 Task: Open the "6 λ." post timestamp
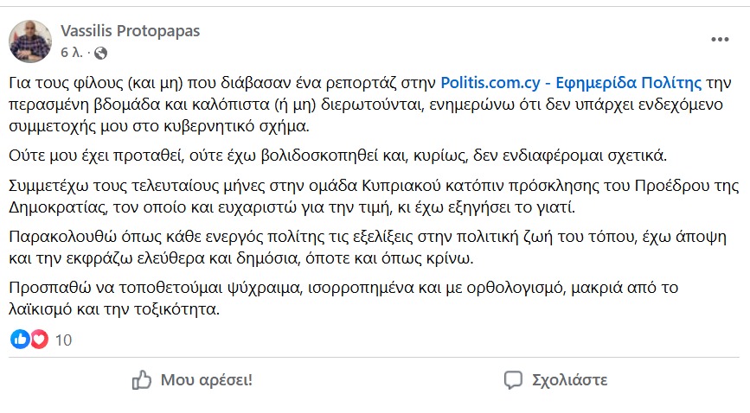(x=71, y=52)
